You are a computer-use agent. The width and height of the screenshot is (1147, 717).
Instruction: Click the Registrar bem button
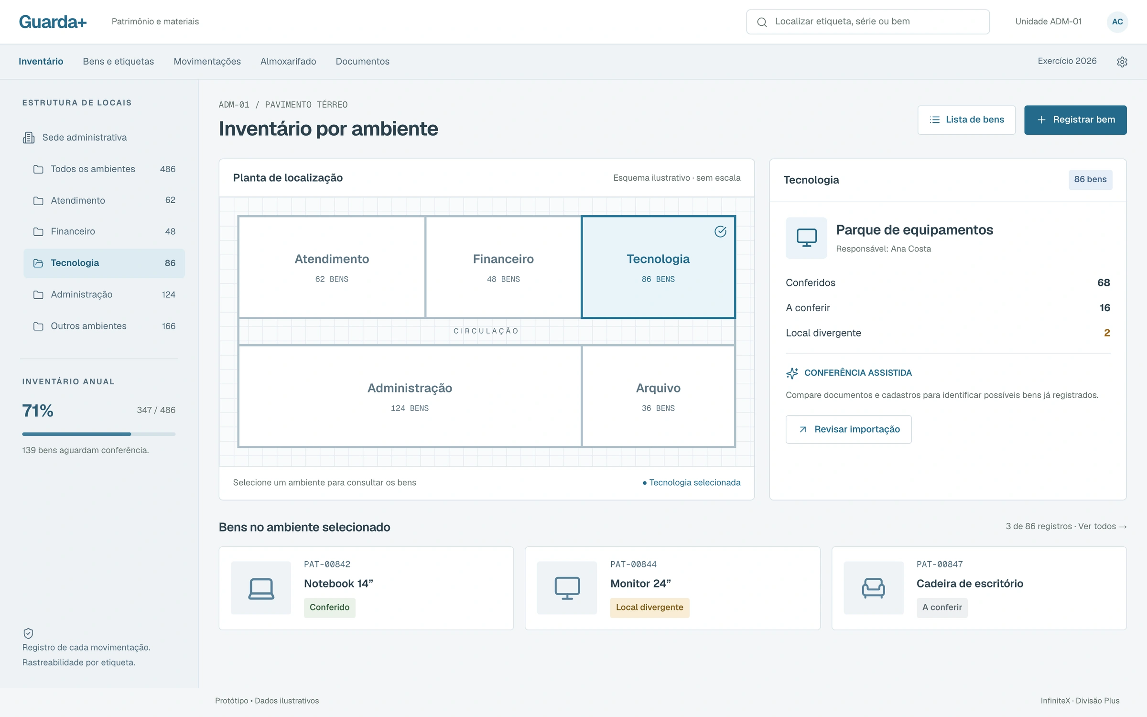pos(1075,120)
